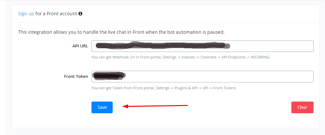The height and width of the screenshot is (135, 325).
Task: Click "INCOMING" at end of webhook hint
Action: pyautogui.click(x=260, y=57)
